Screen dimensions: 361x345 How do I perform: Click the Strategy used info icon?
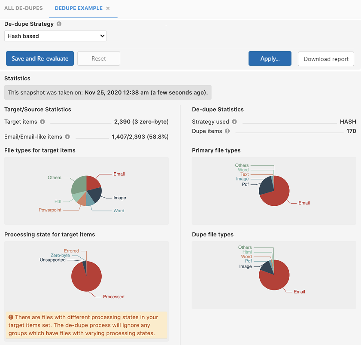(x=234, y=122)
